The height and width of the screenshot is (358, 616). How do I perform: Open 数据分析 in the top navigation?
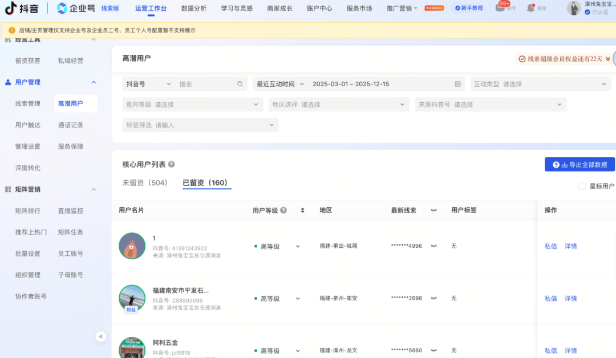pos(194,8)
